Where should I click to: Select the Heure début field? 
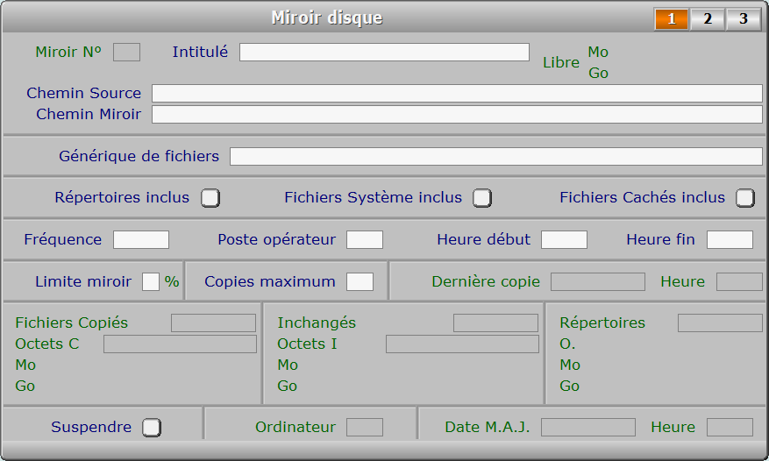(564, 240)
